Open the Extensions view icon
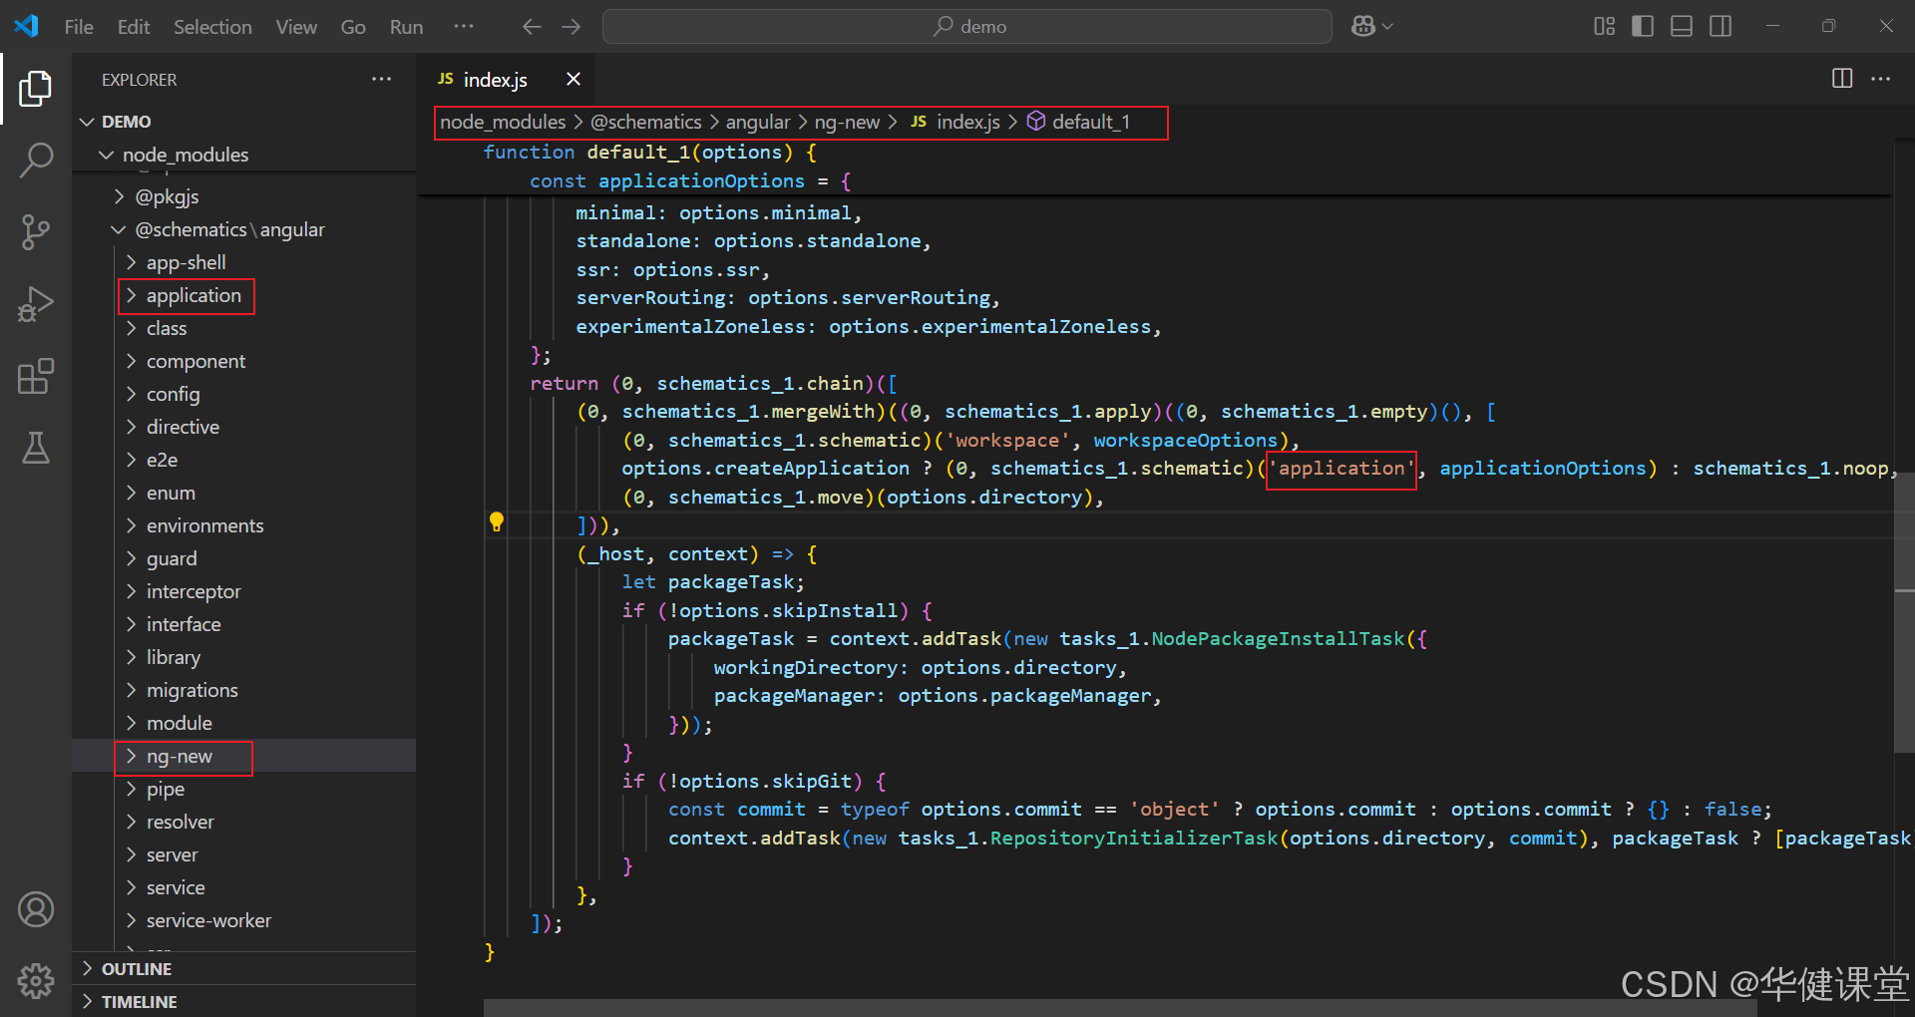The width and height of the screenshot is (1915, 1017). [36, 376]
